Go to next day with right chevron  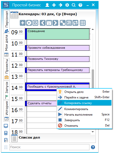coord(55,23)
